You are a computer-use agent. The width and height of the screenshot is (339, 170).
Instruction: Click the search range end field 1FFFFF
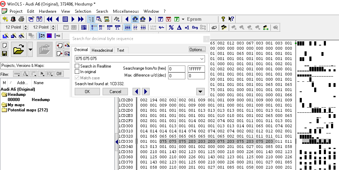(x=196, y=69)
